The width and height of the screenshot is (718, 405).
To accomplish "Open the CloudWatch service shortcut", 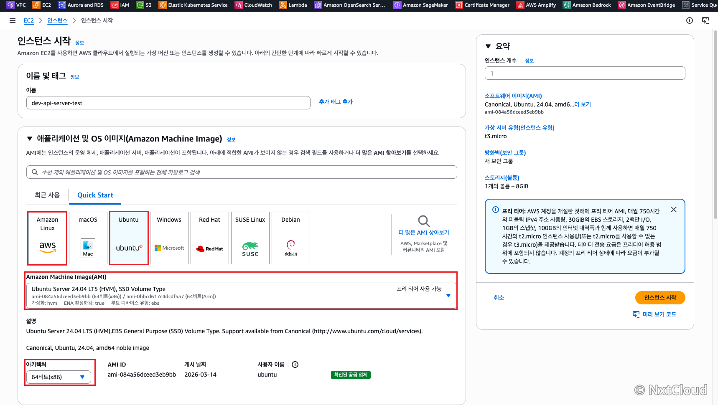I will [x=253, y=5].
